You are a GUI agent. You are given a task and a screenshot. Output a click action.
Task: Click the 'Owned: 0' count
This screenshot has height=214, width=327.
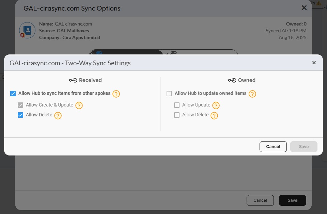click(296, 24)
